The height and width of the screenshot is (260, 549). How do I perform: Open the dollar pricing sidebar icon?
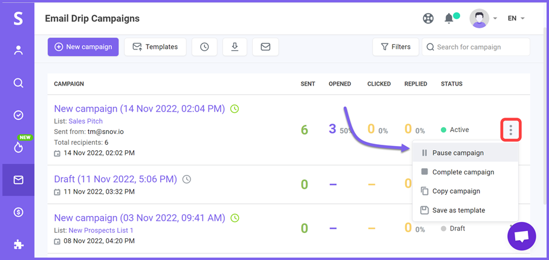18,212
